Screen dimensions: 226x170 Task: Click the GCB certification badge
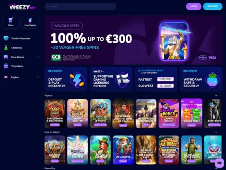click(56, 58)
